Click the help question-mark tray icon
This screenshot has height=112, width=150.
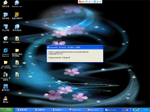(x=127, y=110)
